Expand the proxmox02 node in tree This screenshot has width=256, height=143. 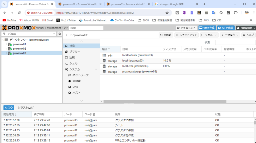[7, 49]
